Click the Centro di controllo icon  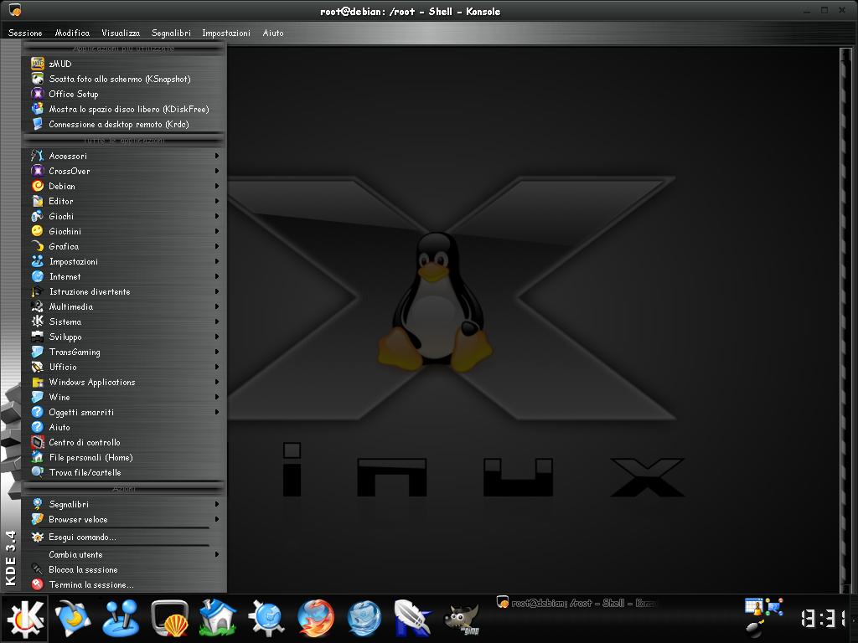pos(37,442)
